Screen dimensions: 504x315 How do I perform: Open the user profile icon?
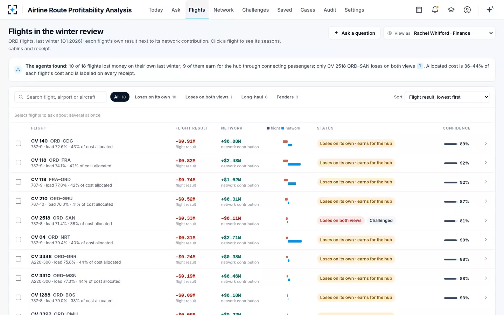click(x=467, y=10)
